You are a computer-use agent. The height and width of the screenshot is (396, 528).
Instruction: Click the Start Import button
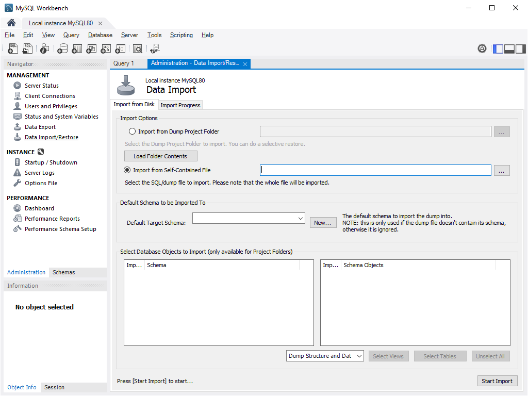pyautogui.click(x=497, y=381)
